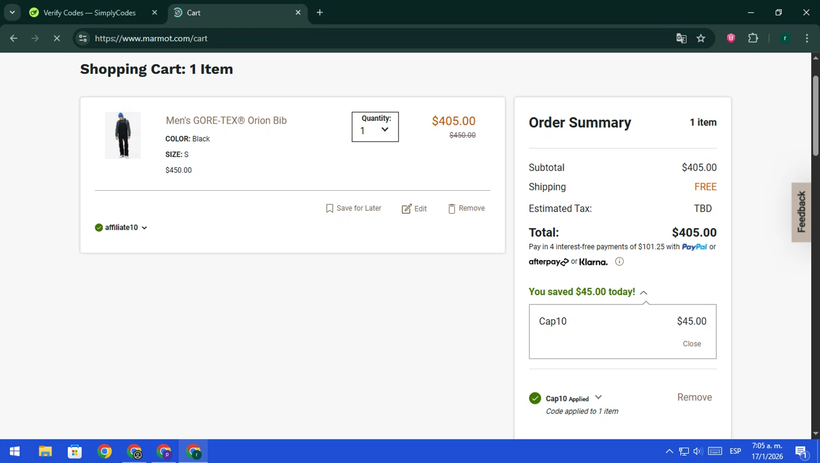Open the pink shield extension icon
This screenshot has width=820, height=463.
pyautogui.click(x=731, y=38)
